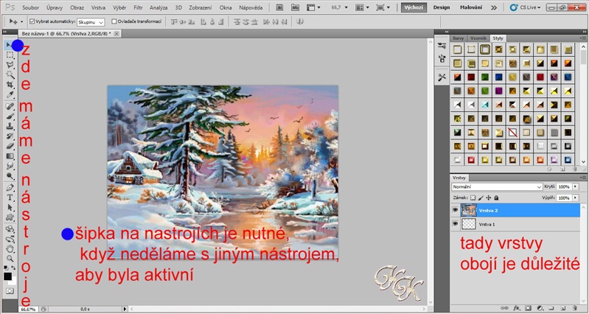Create new layer button in Vrstvy panel
The width and height of the screenshot is (589, 314).
pyautogui.click(x=563, y=308)
